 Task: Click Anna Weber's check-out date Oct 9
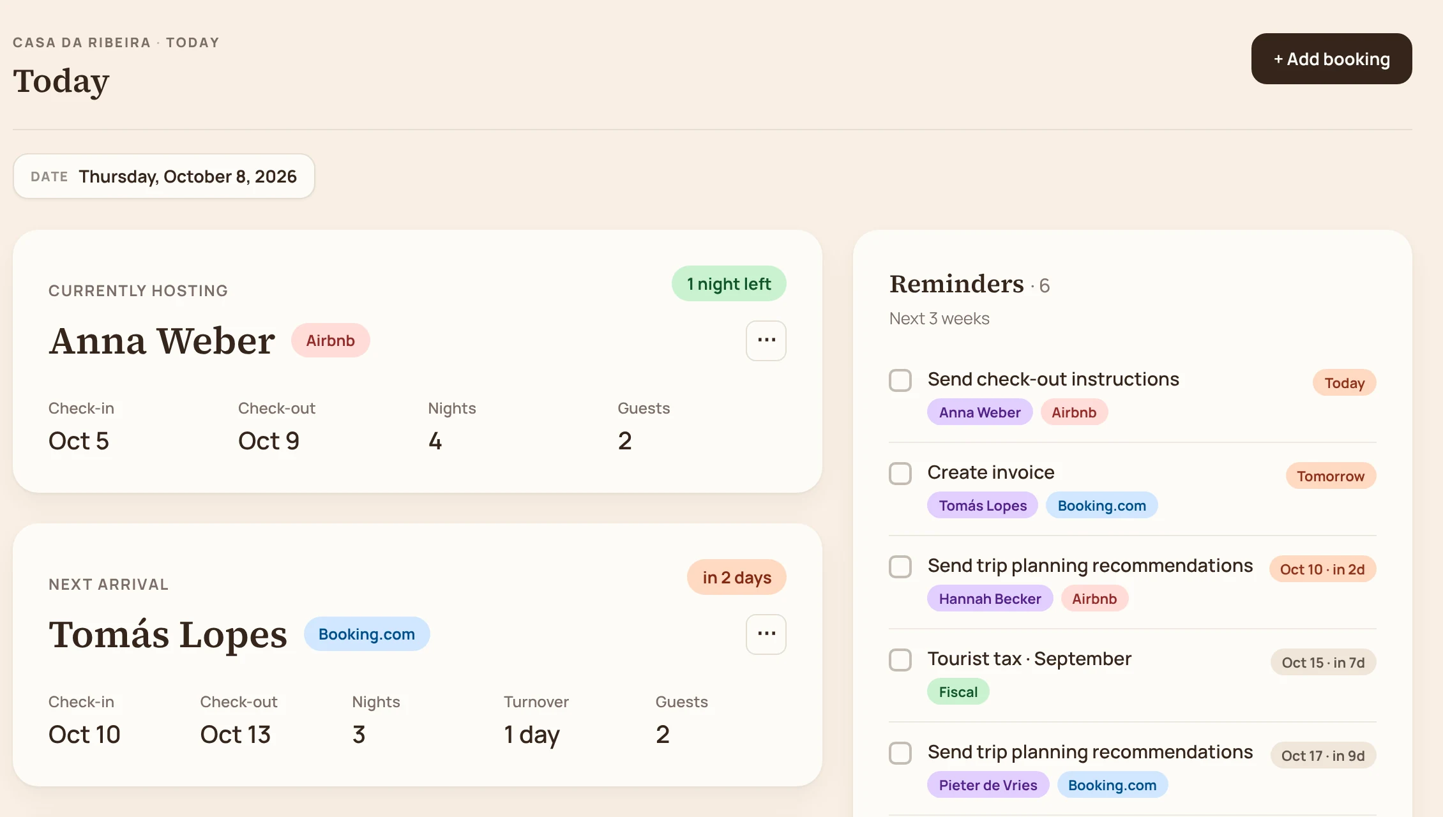(x=269, y=440)
